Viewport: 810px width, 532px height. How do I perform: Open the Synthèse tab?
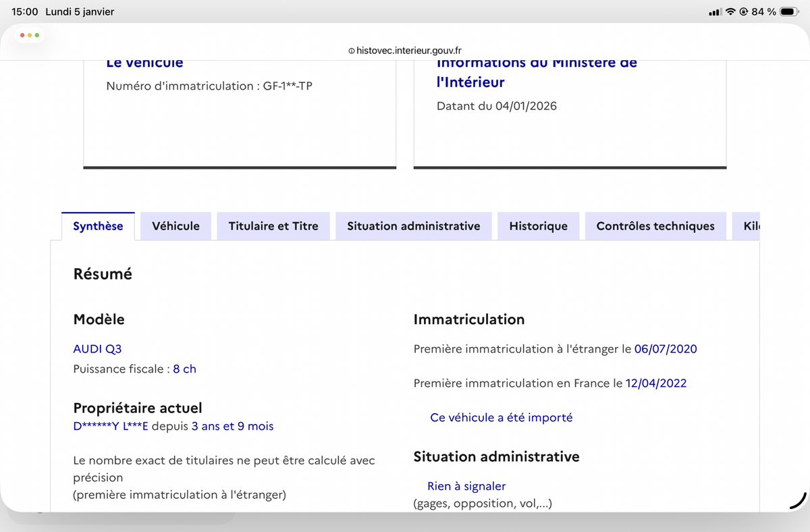98,226
